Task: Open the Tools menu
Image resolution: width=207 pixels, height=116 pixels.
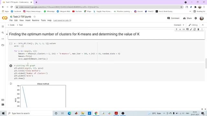Action: [x=43, y=20]
